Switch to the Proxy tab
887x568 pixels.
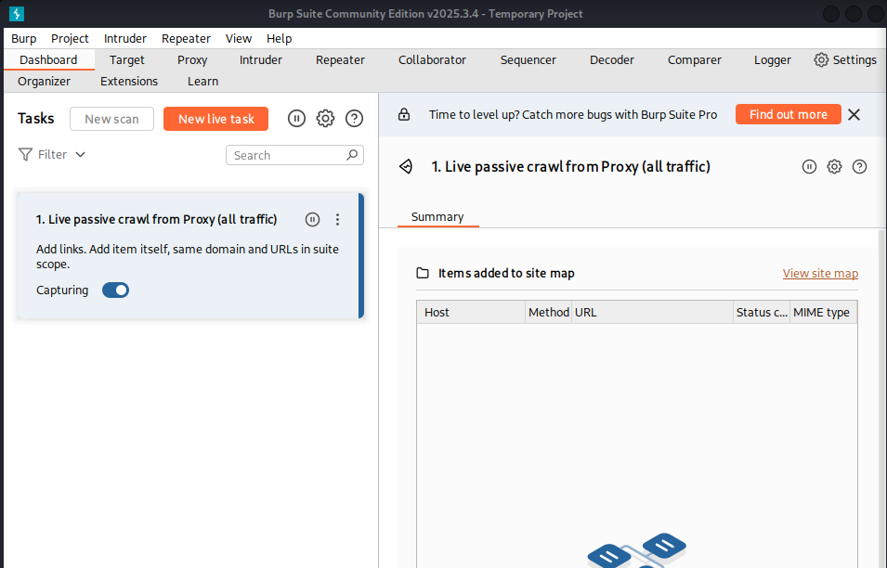192,60
